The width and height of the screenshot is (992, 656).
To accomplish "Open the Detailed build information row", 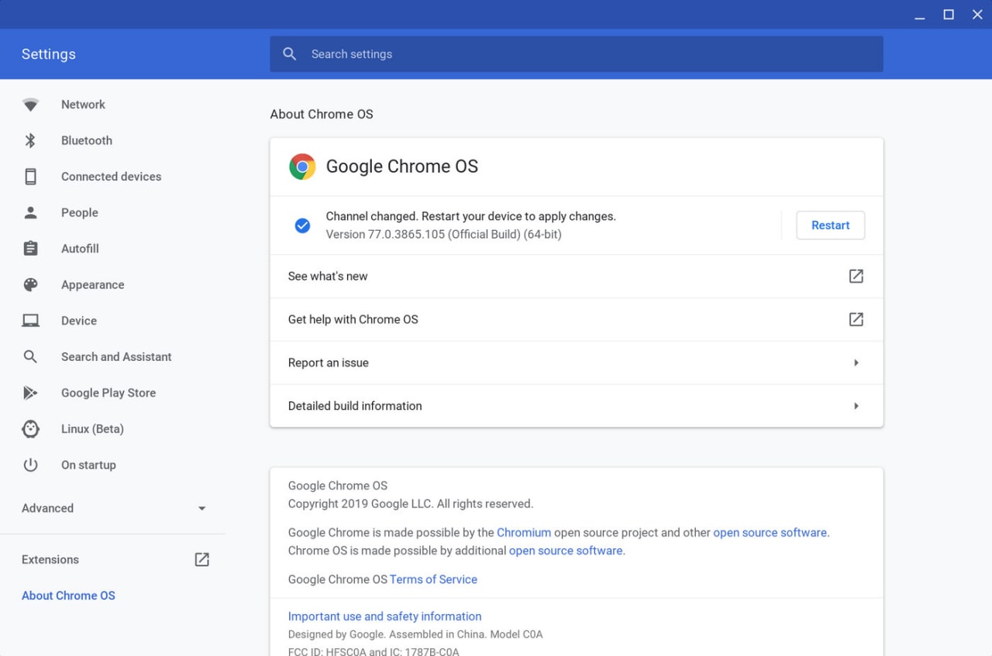I will coord(577,406).
